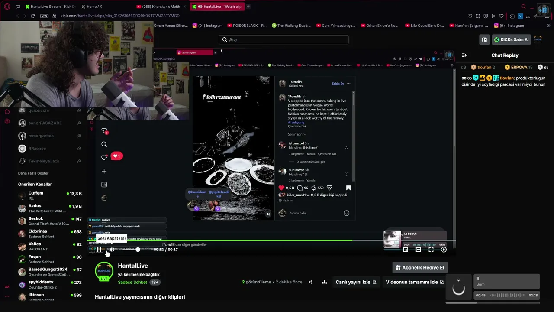Click the Sadece Sohbet category link
Viewport: 554px width, 312px height.
pos(132,282)
